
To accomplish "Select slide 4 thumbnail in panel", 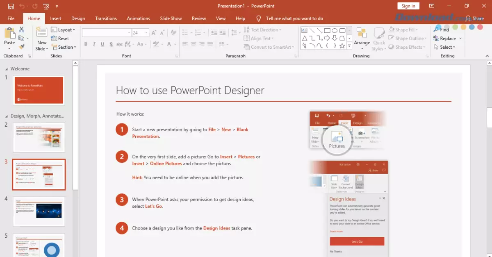I will pos(39,212).
